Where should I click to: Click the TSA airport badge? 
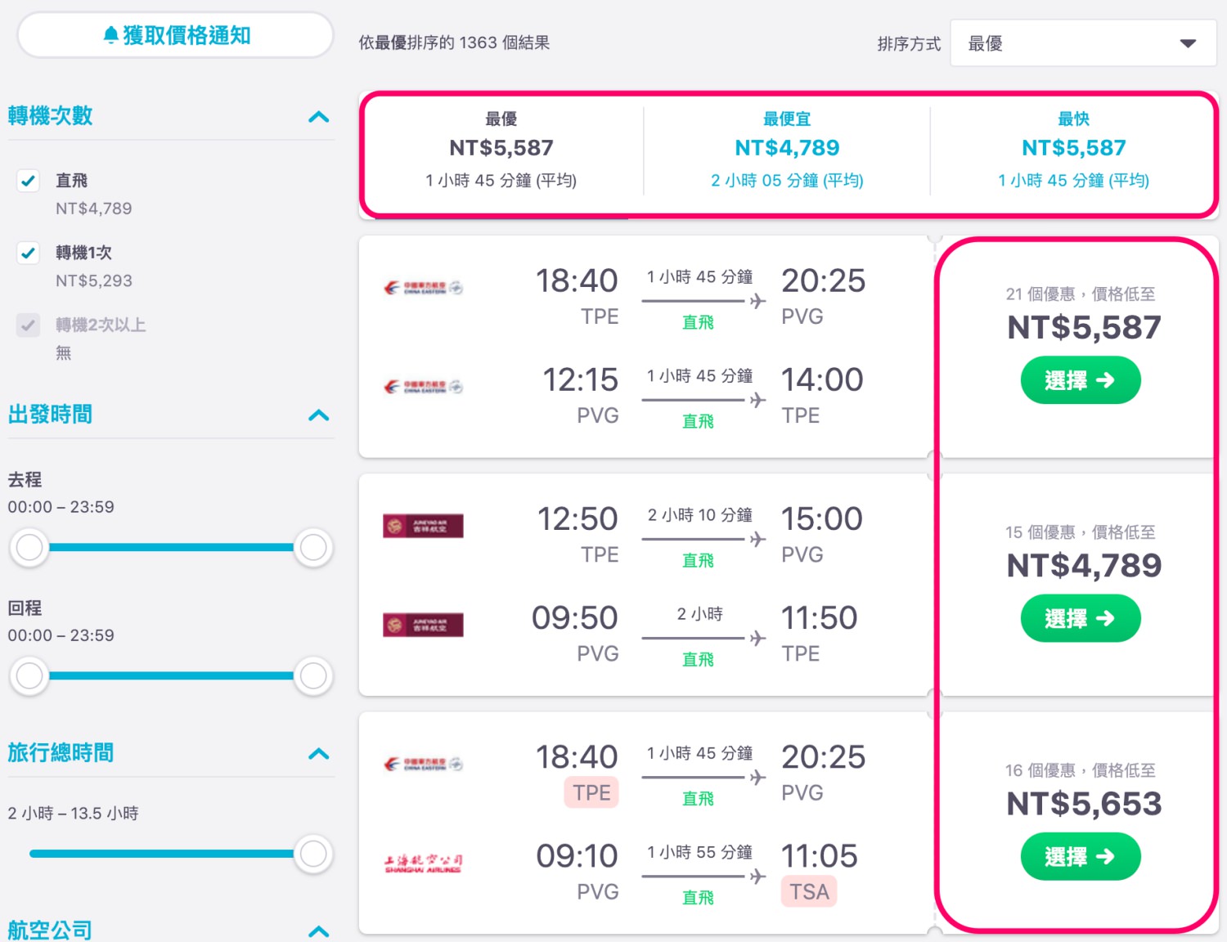click(809, 891)
